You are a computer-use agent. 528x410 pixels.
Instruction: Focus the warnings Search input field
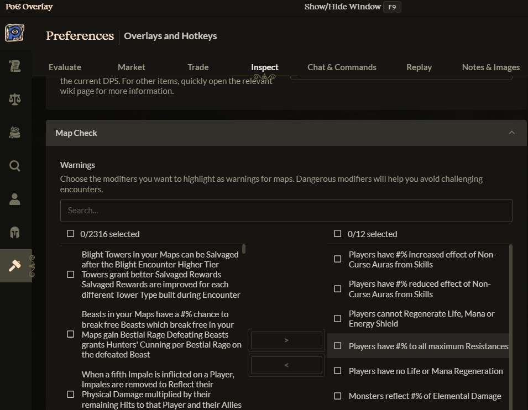click(286, 211)
